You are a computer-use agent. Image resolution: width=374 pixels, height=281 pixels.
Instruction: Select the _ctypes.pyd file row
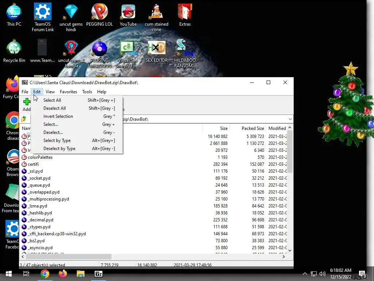coord(154,226)
